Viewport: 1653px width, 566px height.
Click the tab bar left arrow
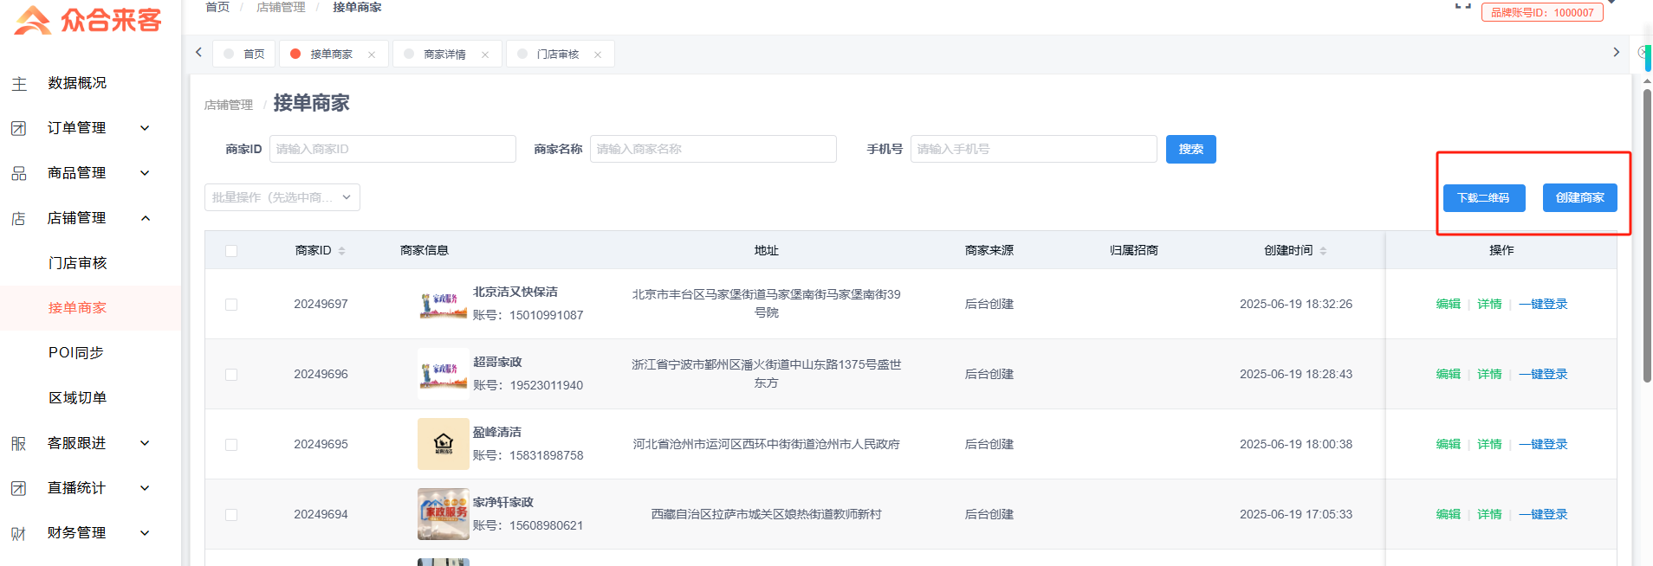click(198, 53)
